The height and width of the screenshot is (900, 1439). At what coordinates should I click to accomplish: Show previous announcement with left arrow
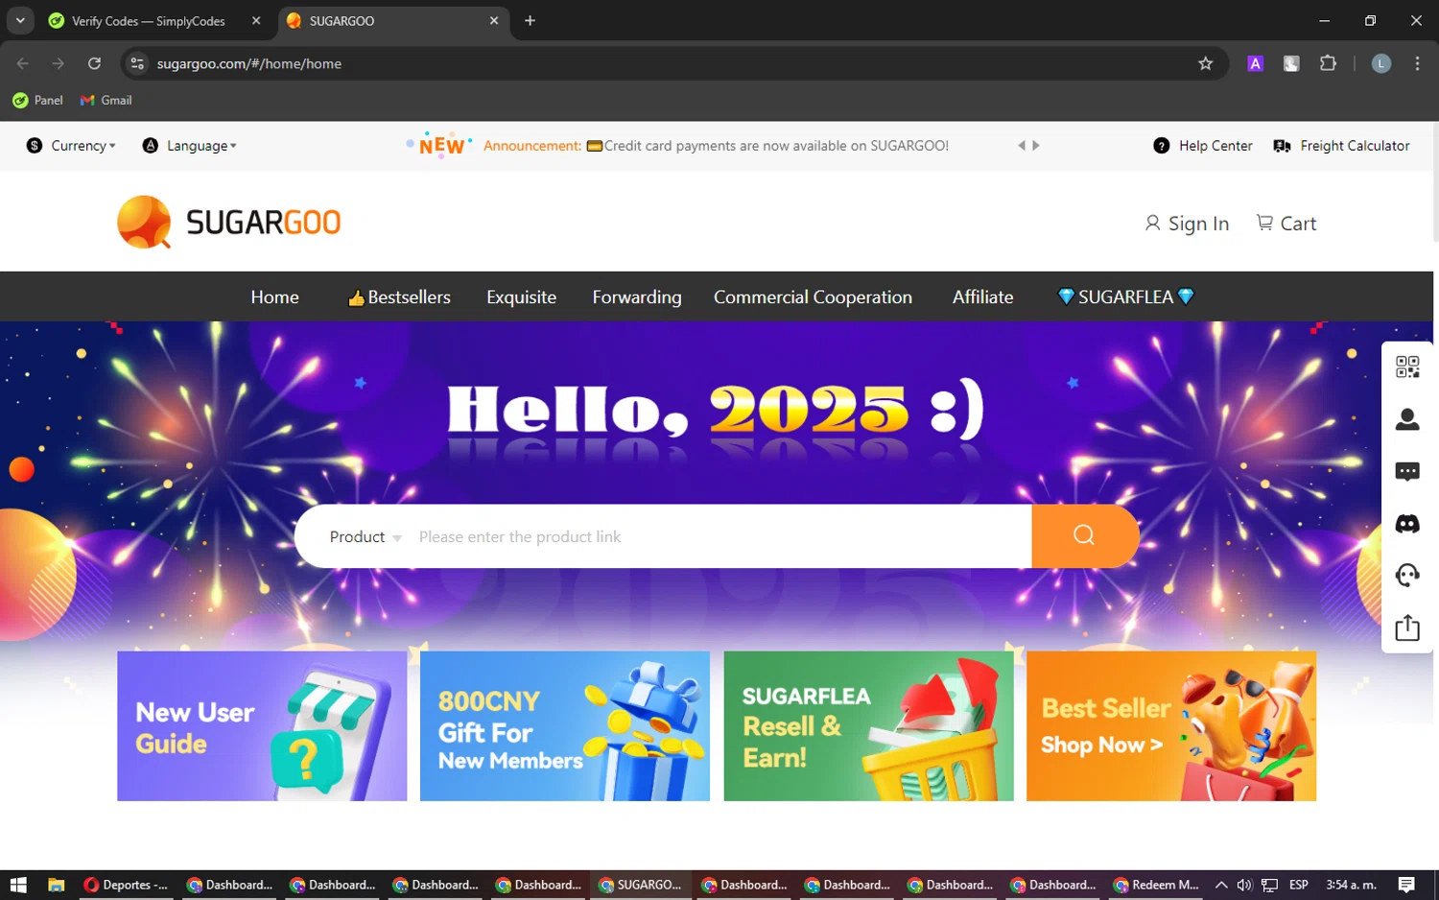(x=1022, y=146)
